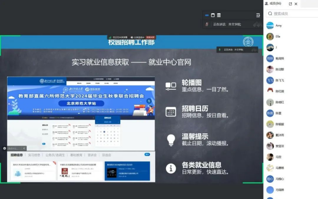Click the recruitment calendar icon
318x199 pixels.
tap(171, 112)
